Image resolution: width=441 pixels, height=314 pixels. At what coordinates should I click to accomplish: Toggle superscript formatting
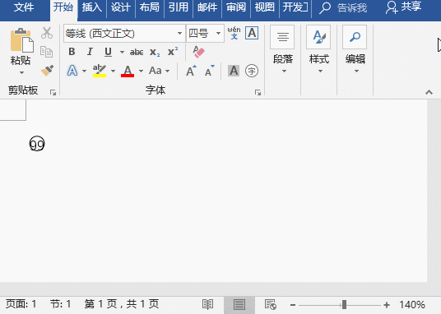coord(173,52)
